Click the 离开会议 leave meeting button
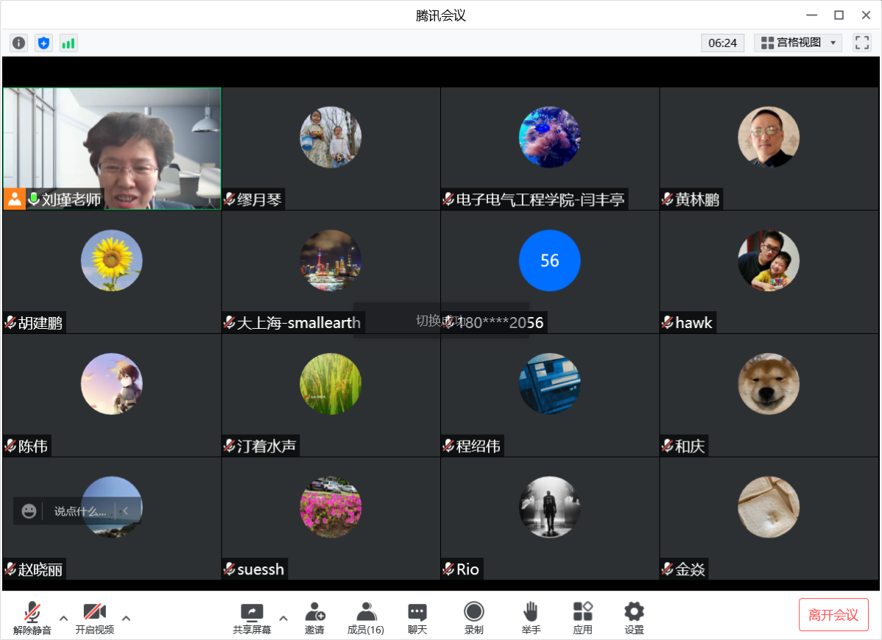 833,615
